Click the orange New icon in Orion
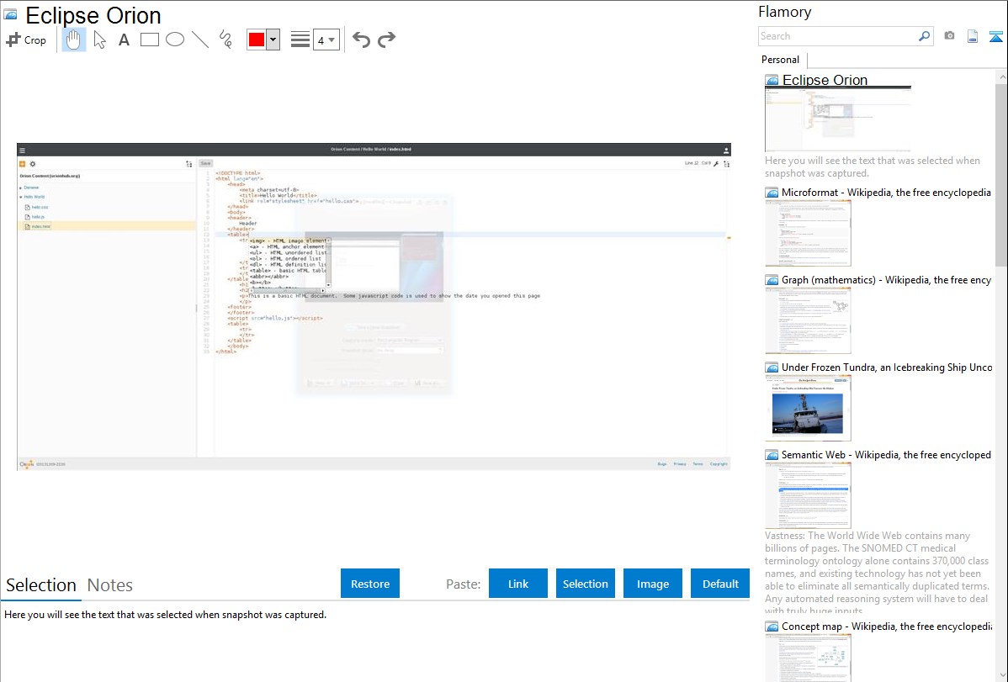 [23, 164]
